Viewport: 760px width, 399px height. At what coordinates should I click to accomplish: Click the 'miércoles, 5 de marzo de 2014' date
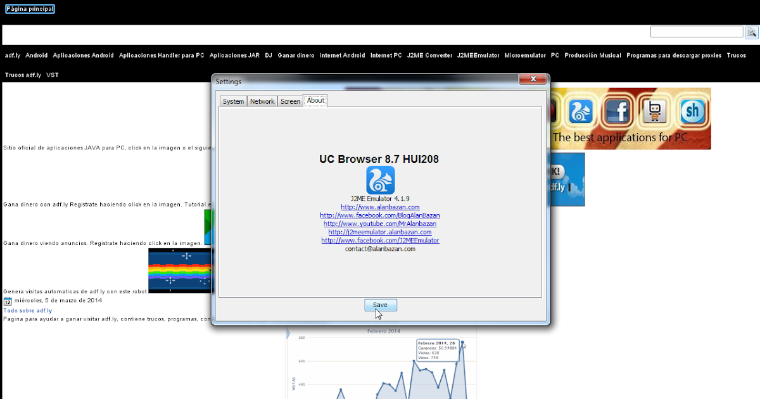(x=58, y=301)
